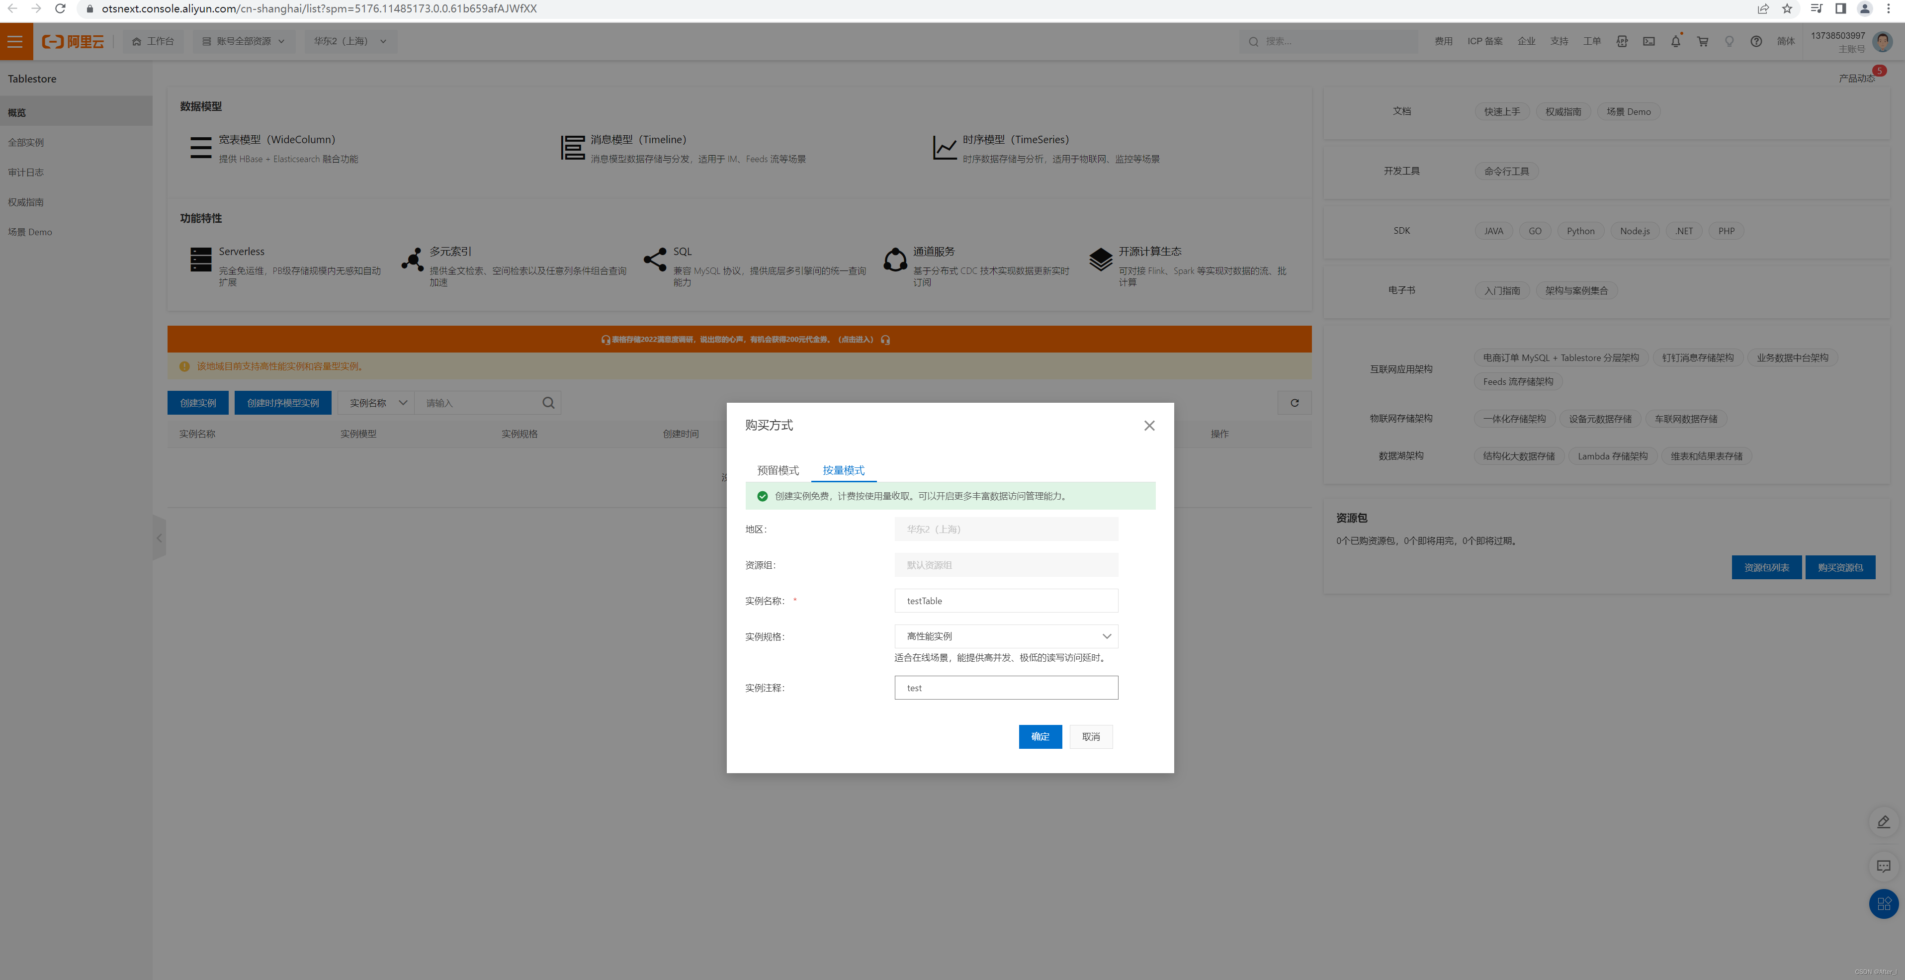
Task: Refresh the instance list
Action: pos(1294,403)
